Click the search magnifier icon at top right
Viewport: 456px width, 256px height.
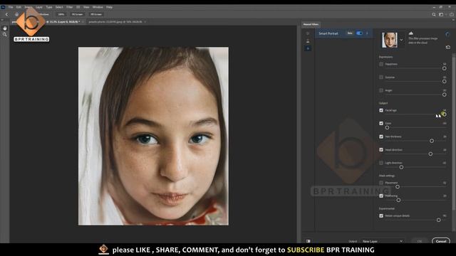[434, 14]
